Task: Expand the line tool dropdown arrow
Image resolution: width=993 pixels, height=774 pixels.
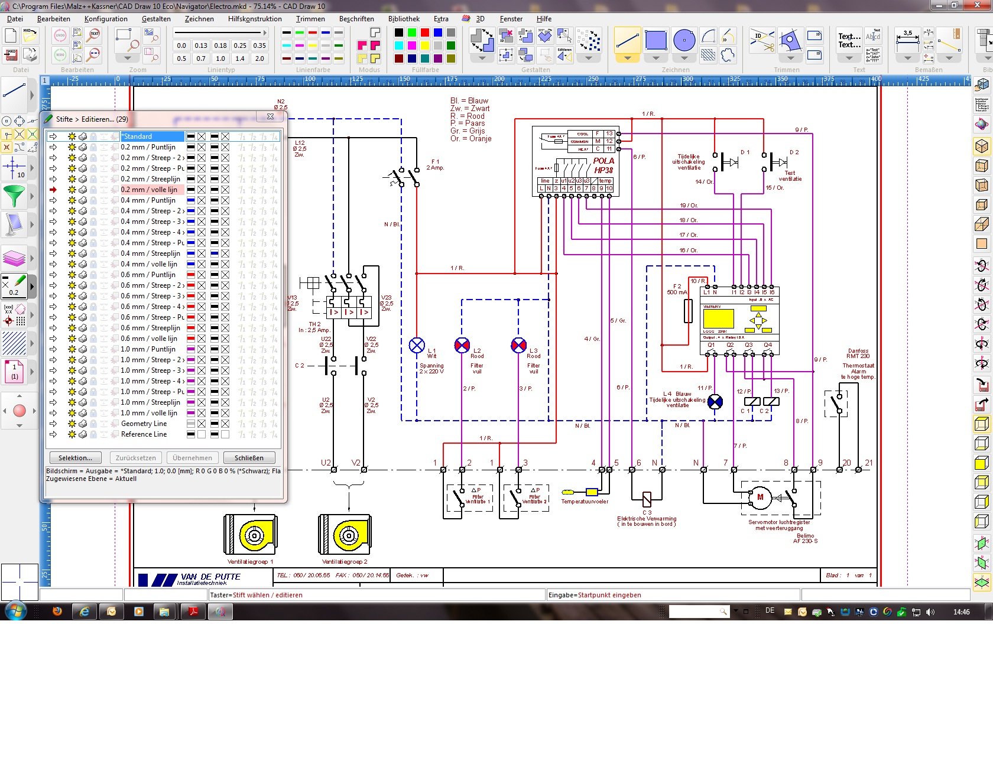Action: click(627, 58)
